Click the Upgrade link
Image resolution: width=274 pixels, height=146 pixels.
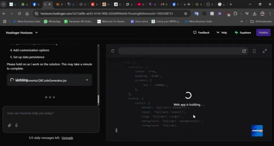68,138
